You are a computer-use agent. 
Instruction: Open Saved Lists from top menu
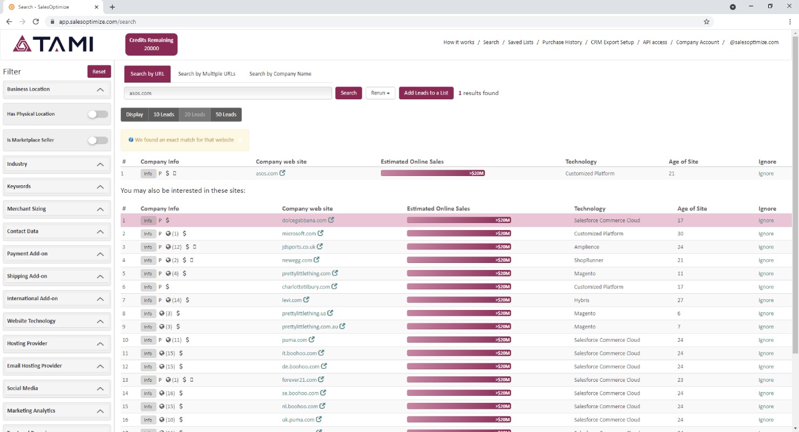(520, 42)
